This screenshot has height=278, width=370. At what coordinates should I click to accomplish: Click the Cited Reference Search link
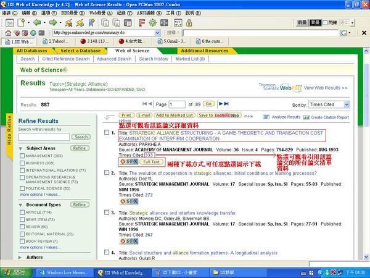click(x=66, y=59)
